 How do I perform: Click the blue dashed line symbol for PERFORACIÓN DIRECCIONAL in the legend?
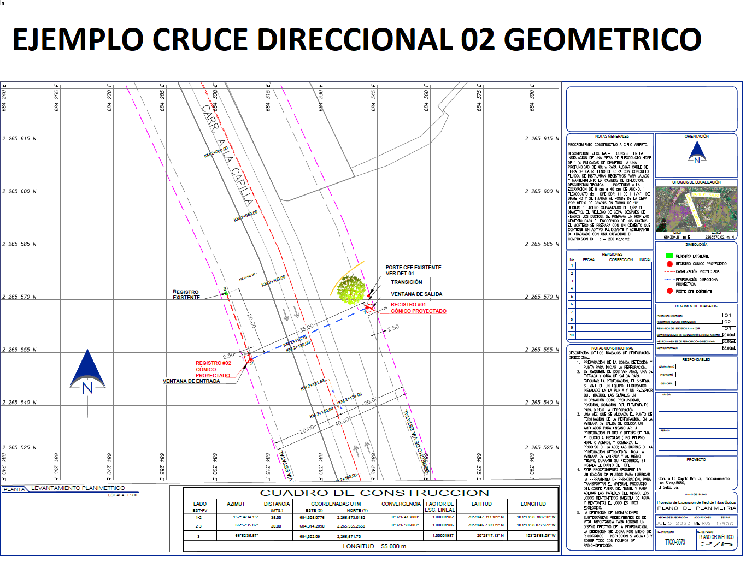coord(669,280)
